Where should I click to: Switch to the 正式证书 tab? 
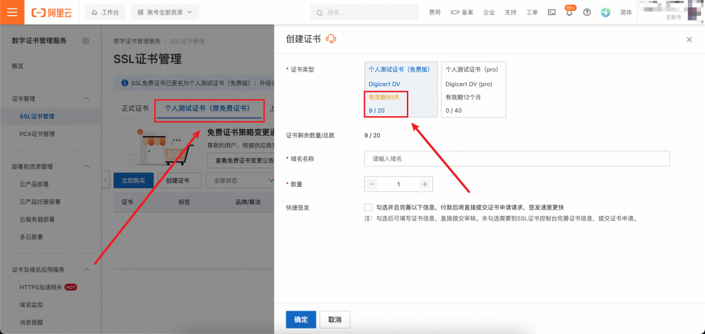coord(135,109)
